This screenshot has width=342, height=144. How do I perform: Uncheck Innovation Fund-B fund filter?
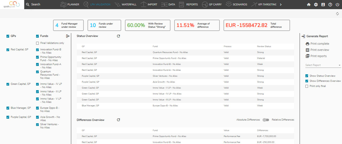(37, 50)
